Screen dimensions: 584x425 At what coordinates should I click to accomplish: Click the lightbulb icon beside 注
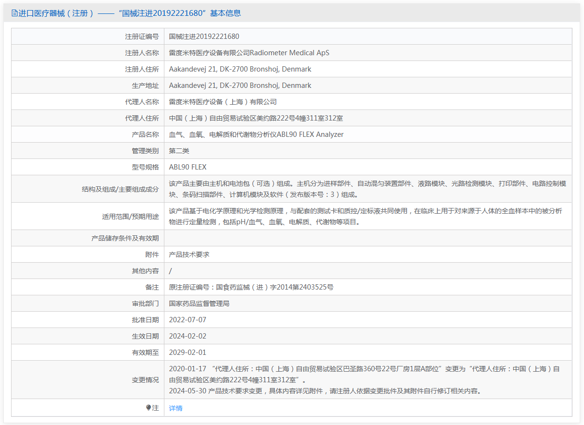(149, 408)
